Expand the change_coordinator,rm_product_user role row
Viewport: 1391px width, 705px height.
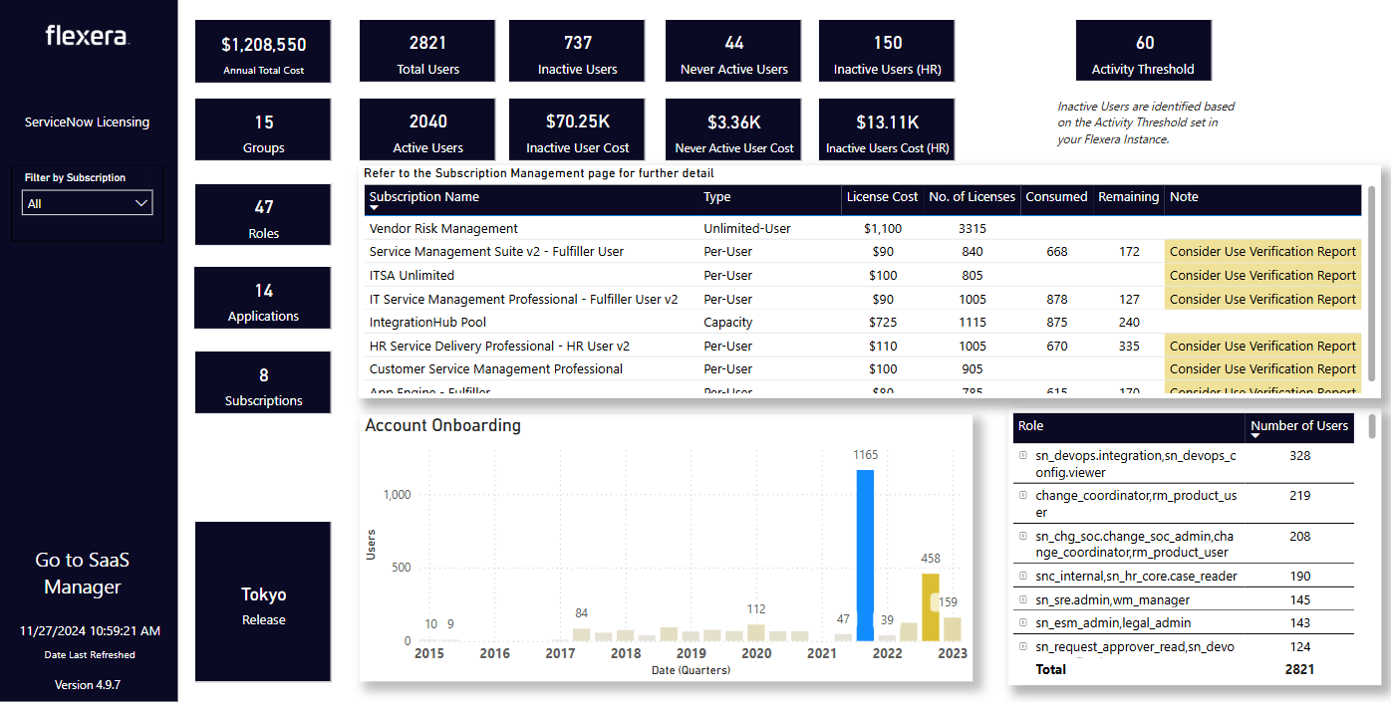(1022, 495)
